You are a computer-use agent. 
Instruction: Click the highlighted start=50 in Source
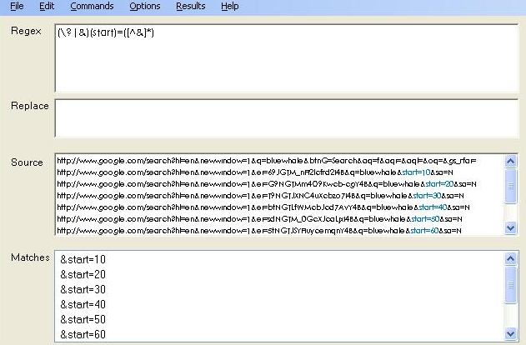point(425,219)
